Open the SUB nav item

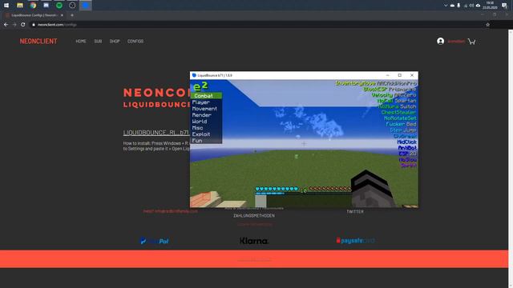98,41
